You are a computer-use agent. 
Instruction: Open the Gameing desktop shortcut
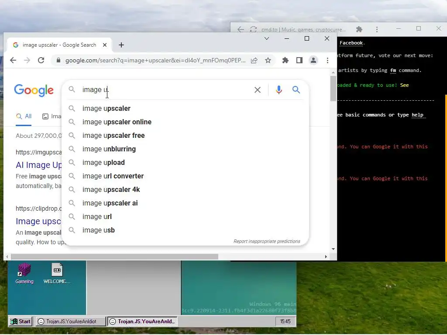(x=24, y=274)
